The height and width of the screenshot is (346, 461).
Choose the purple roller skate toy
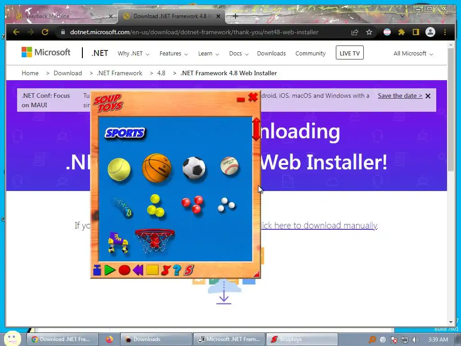click(118, 242)
